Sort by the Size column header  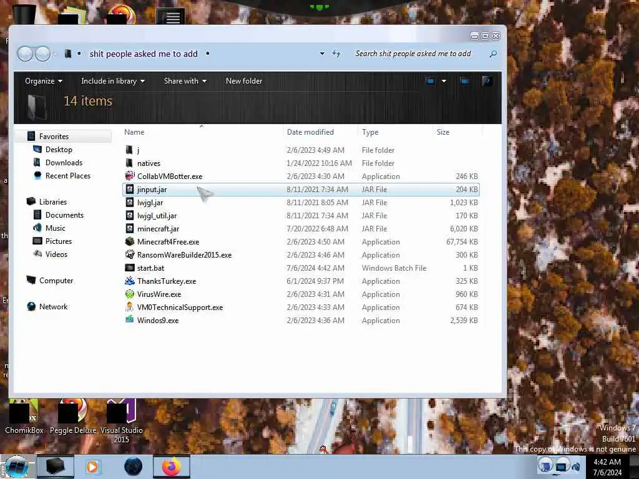pyautogui.click(x=457, y=132)
